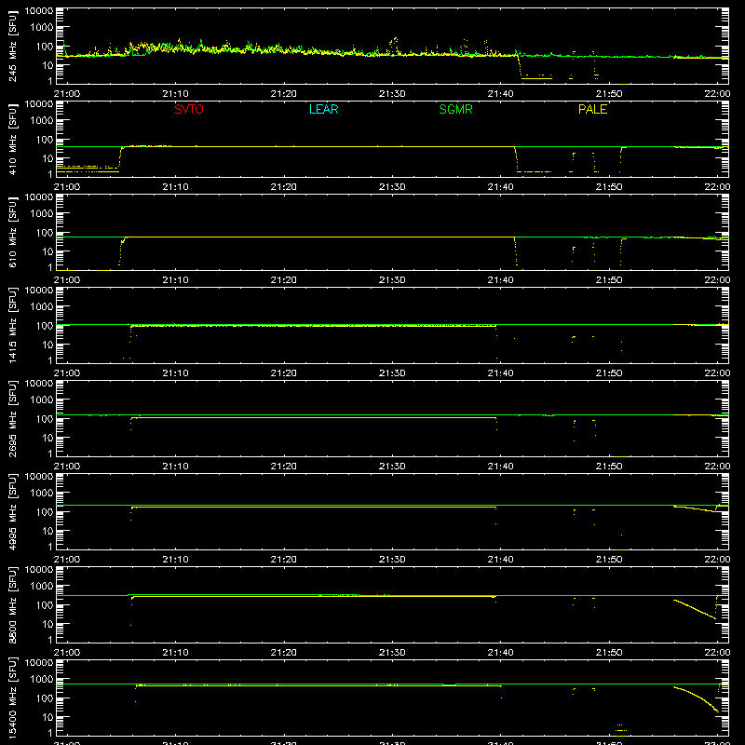Click the yellow PALE station label
745x745 pixels.
tap(592, 109)
